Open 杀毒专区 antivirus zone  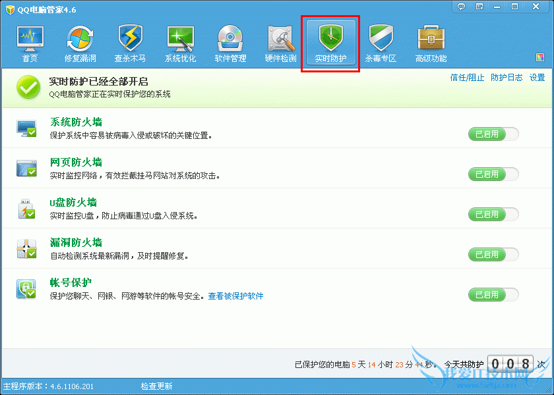tap(381, 43)
